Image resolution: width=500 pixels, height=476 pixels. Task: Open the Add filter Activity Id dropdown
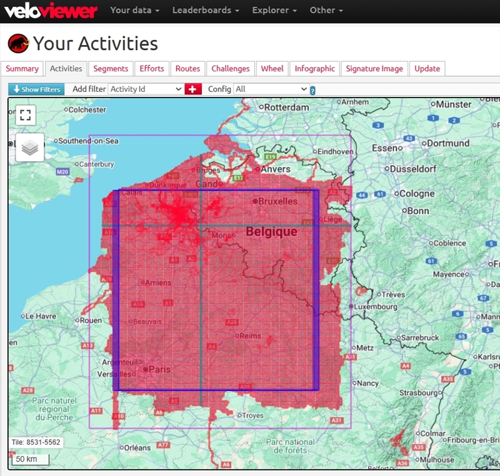(146, 89)
